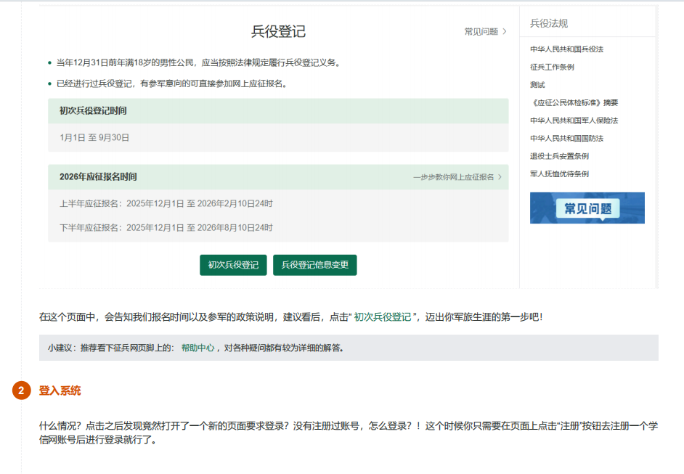Open 《应征公民体检标准》摘要 link
This screenshot has height=474, width=684.
[574, 102]
